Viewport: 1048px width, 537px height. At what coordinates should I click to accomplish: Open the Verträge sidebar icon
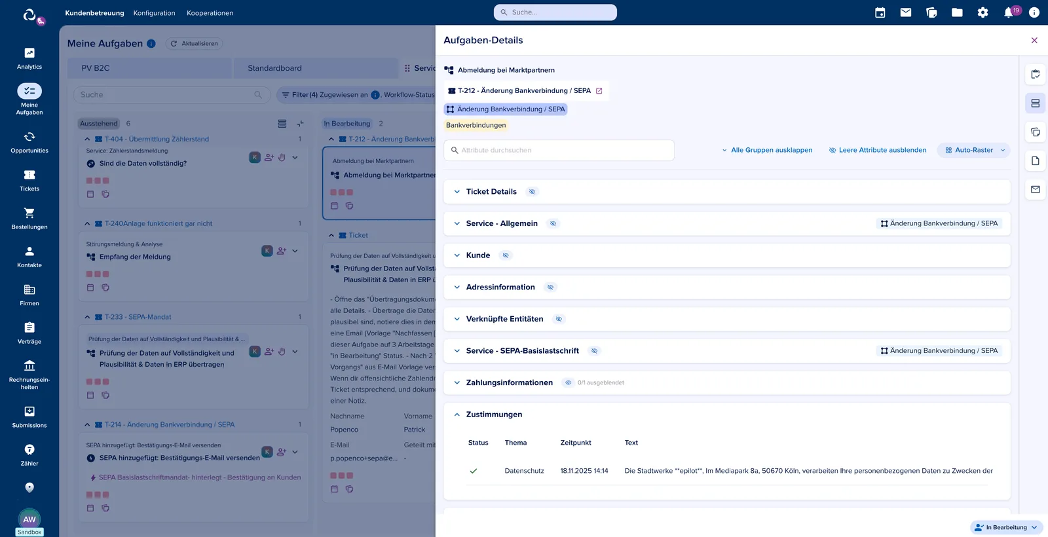pos(29,327)
